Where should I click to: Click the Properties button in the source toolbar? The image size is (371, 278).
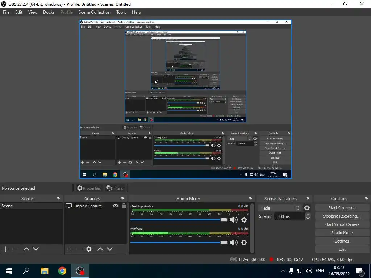coord(89,188)
